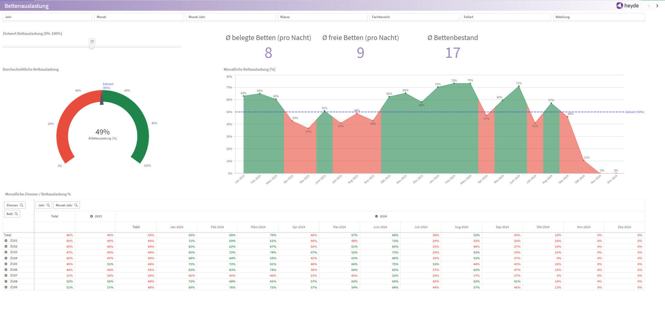The height and width of the screenshot is (317, 665).
Task: Select the Total row in the occupancy table
Action: [x=8, y=235]
